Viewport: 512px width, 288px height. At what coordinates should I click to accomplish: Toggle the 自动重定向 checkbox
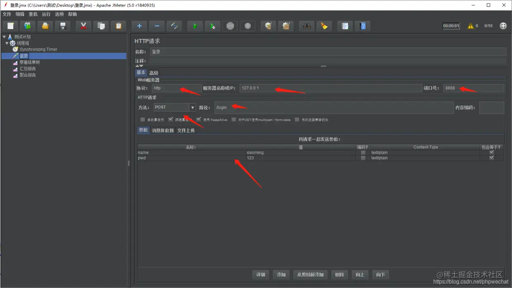[x=142, y=120]
